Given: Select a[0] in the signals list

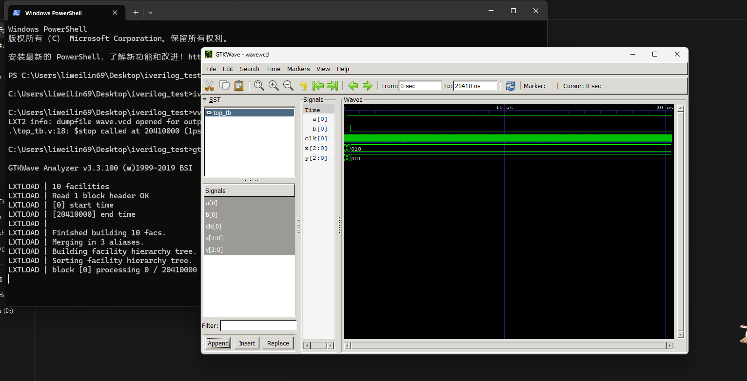Looking at the screenshot, I should point(249,203).
